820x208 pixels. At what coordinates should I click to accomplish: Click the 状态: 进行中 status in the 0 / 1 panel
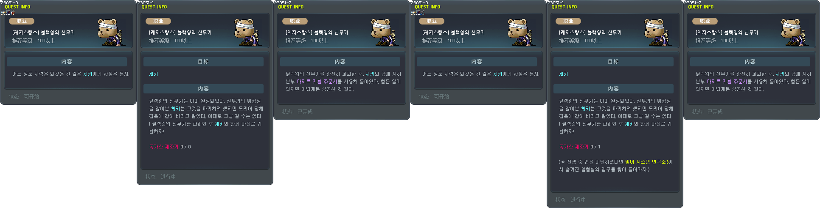(x=570, y=200)
